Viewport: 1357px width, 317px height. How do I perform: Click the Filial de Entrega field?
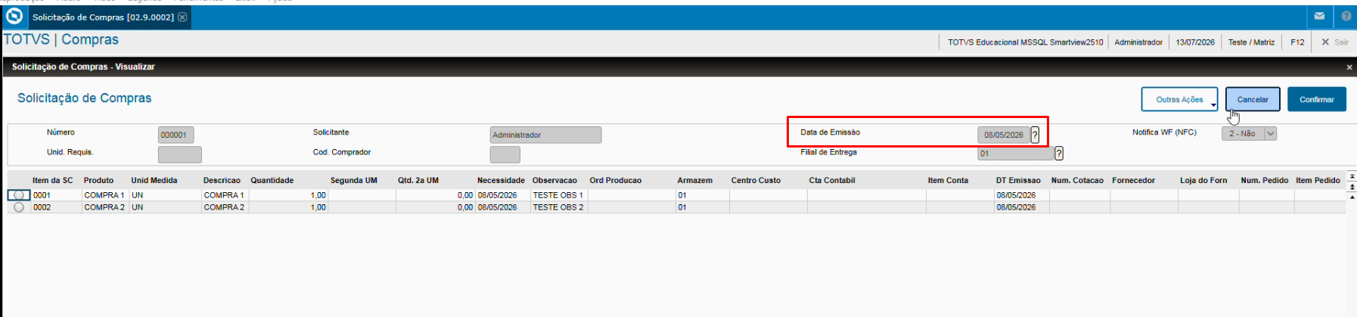pyautogui.click(x=1015, y=153)
